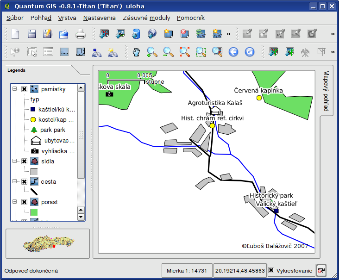The height and width of the screenshot is (280, 339).
Task: Click the Zoom last blue arrow icon
Action: [x=233, y=52]
